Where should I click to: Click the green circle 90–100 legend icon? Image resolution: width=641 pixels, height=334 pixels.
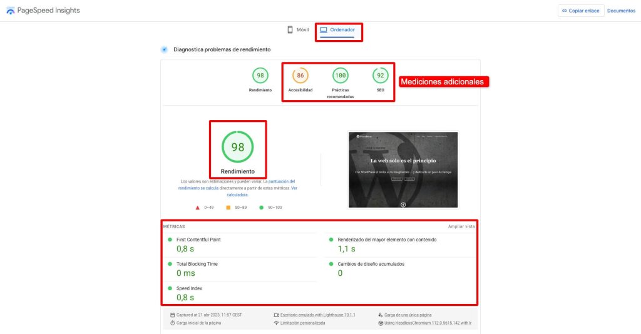[x=261, y=208]
